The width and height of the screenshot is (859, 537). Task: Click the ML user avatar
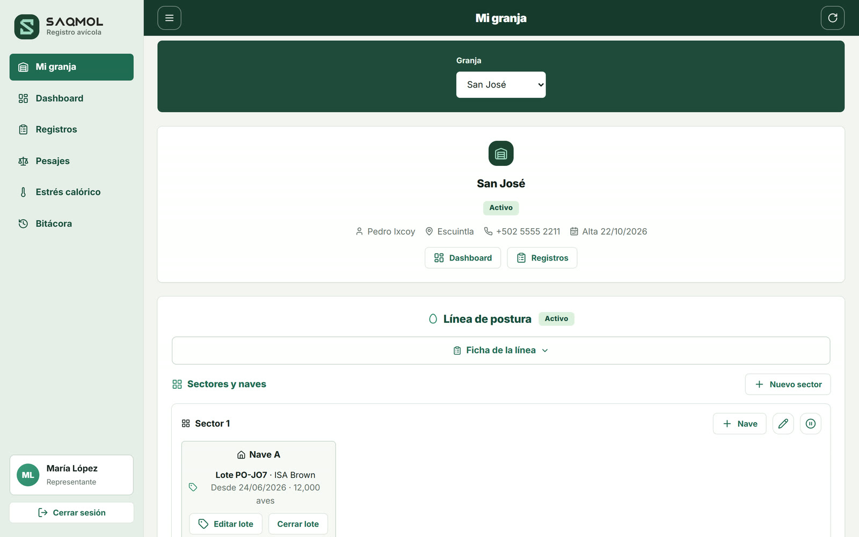(28, 475)
